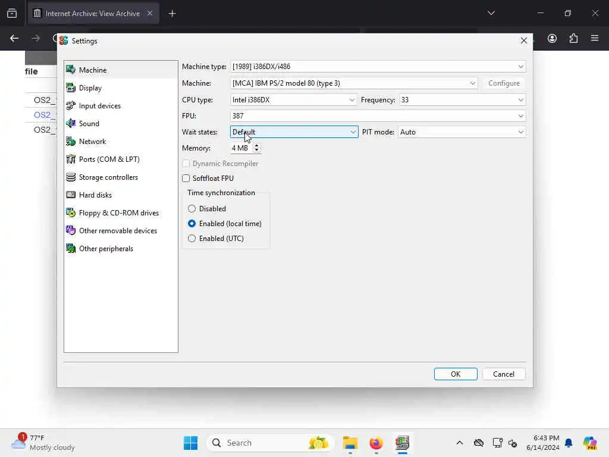Show hidden system tray icons
Image resolution: width=609 pixels, height=457 pixels.
point(460,443)
